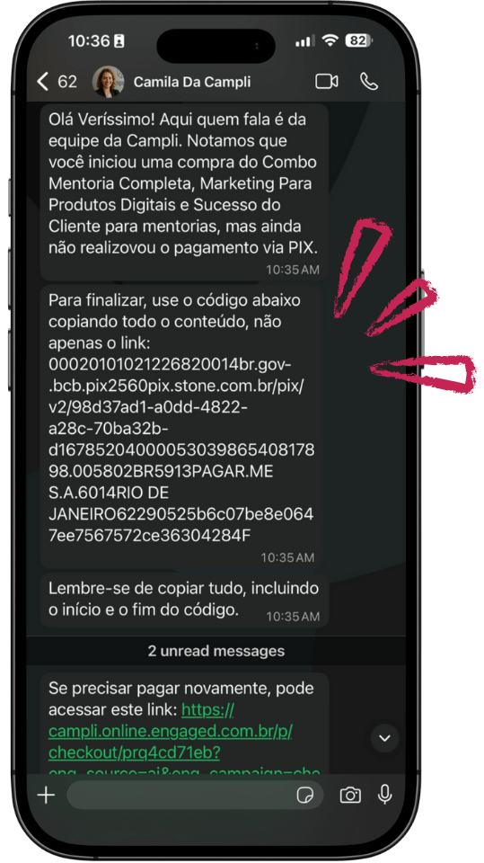Open the camera from the chat bar
The height and width of the screenshot is (863, 484).
click(350, 795)
